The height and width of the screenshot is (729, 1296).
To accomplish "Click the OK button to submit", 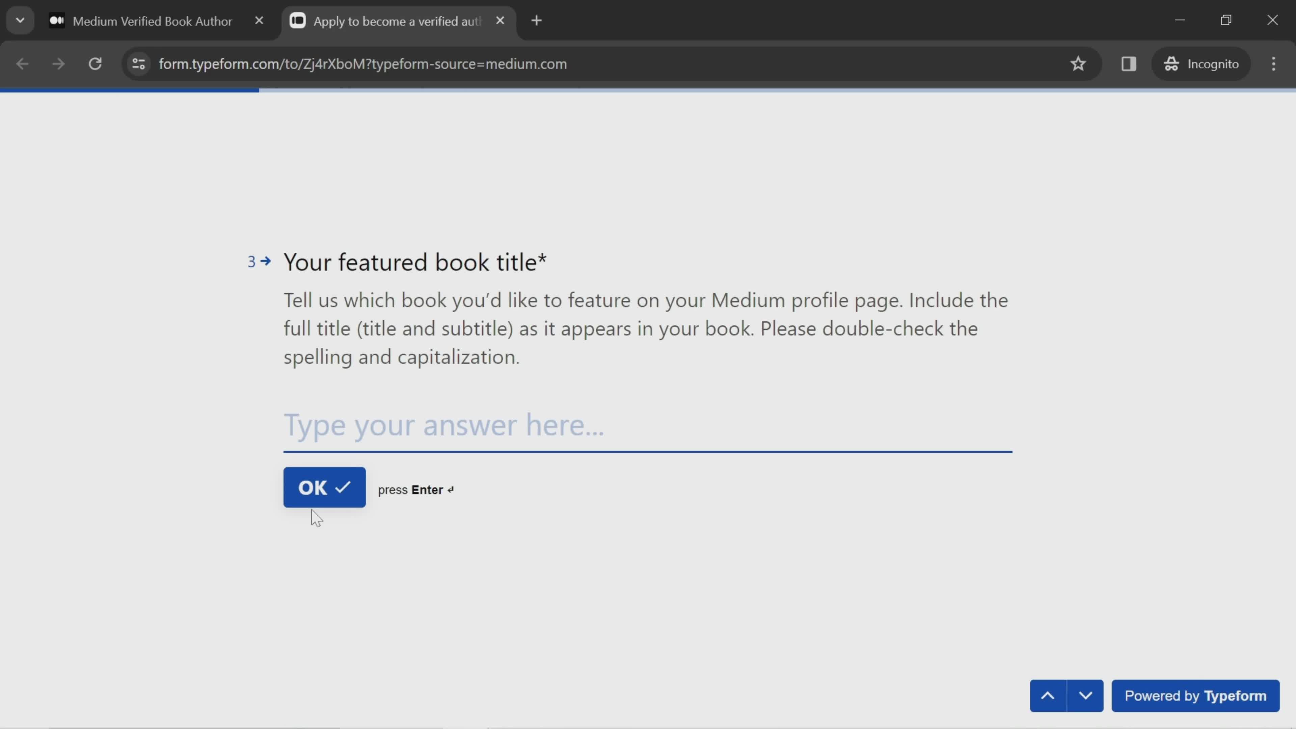I will point(324,487).
